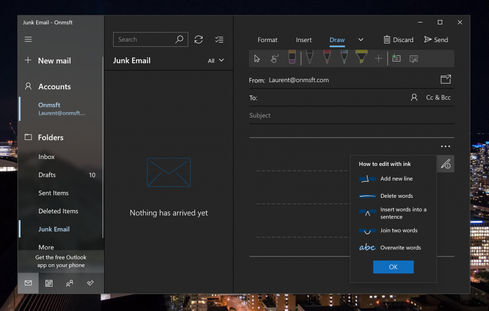Click the add drawing canvas icon

tap(396, 59)
